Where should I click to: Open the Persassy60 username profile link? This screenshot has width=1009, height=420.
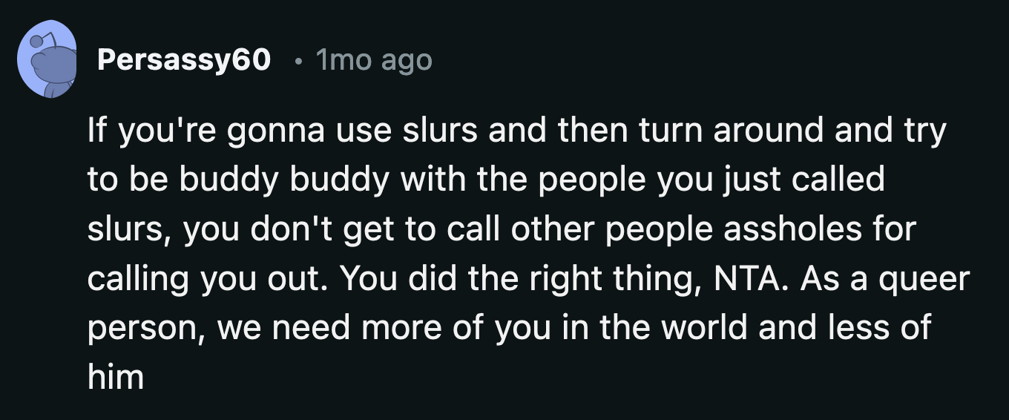tap(184, 60)
